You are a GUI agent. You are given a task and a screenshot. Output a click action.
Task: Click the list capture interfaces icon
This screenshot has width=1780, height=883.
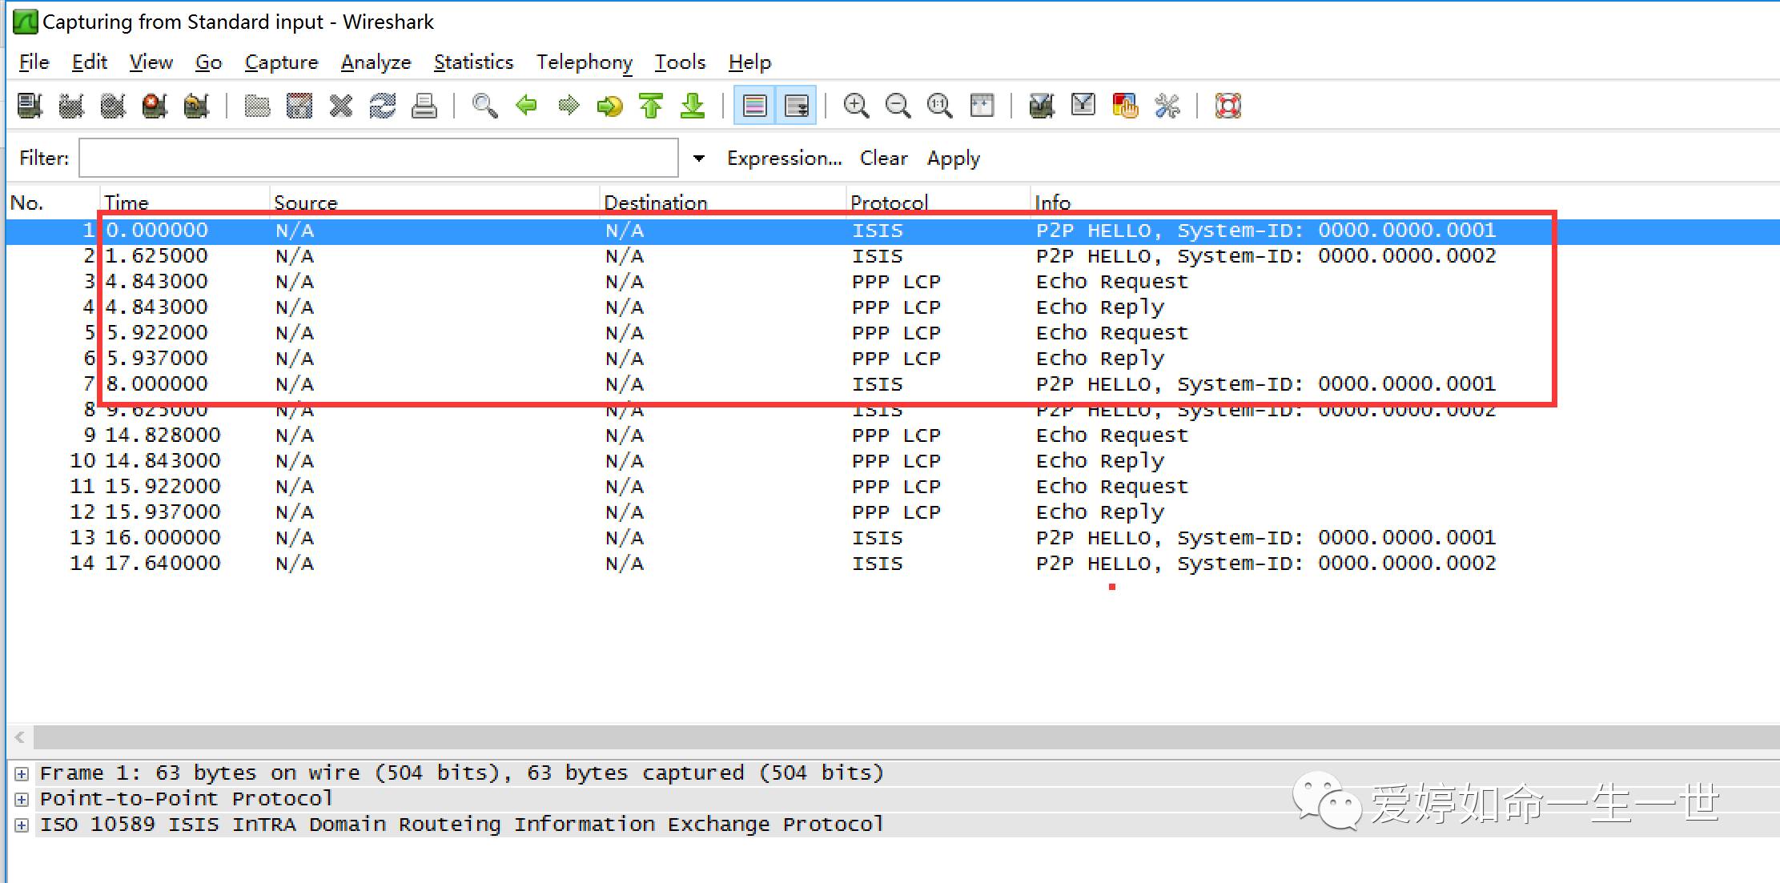point(30,106)
